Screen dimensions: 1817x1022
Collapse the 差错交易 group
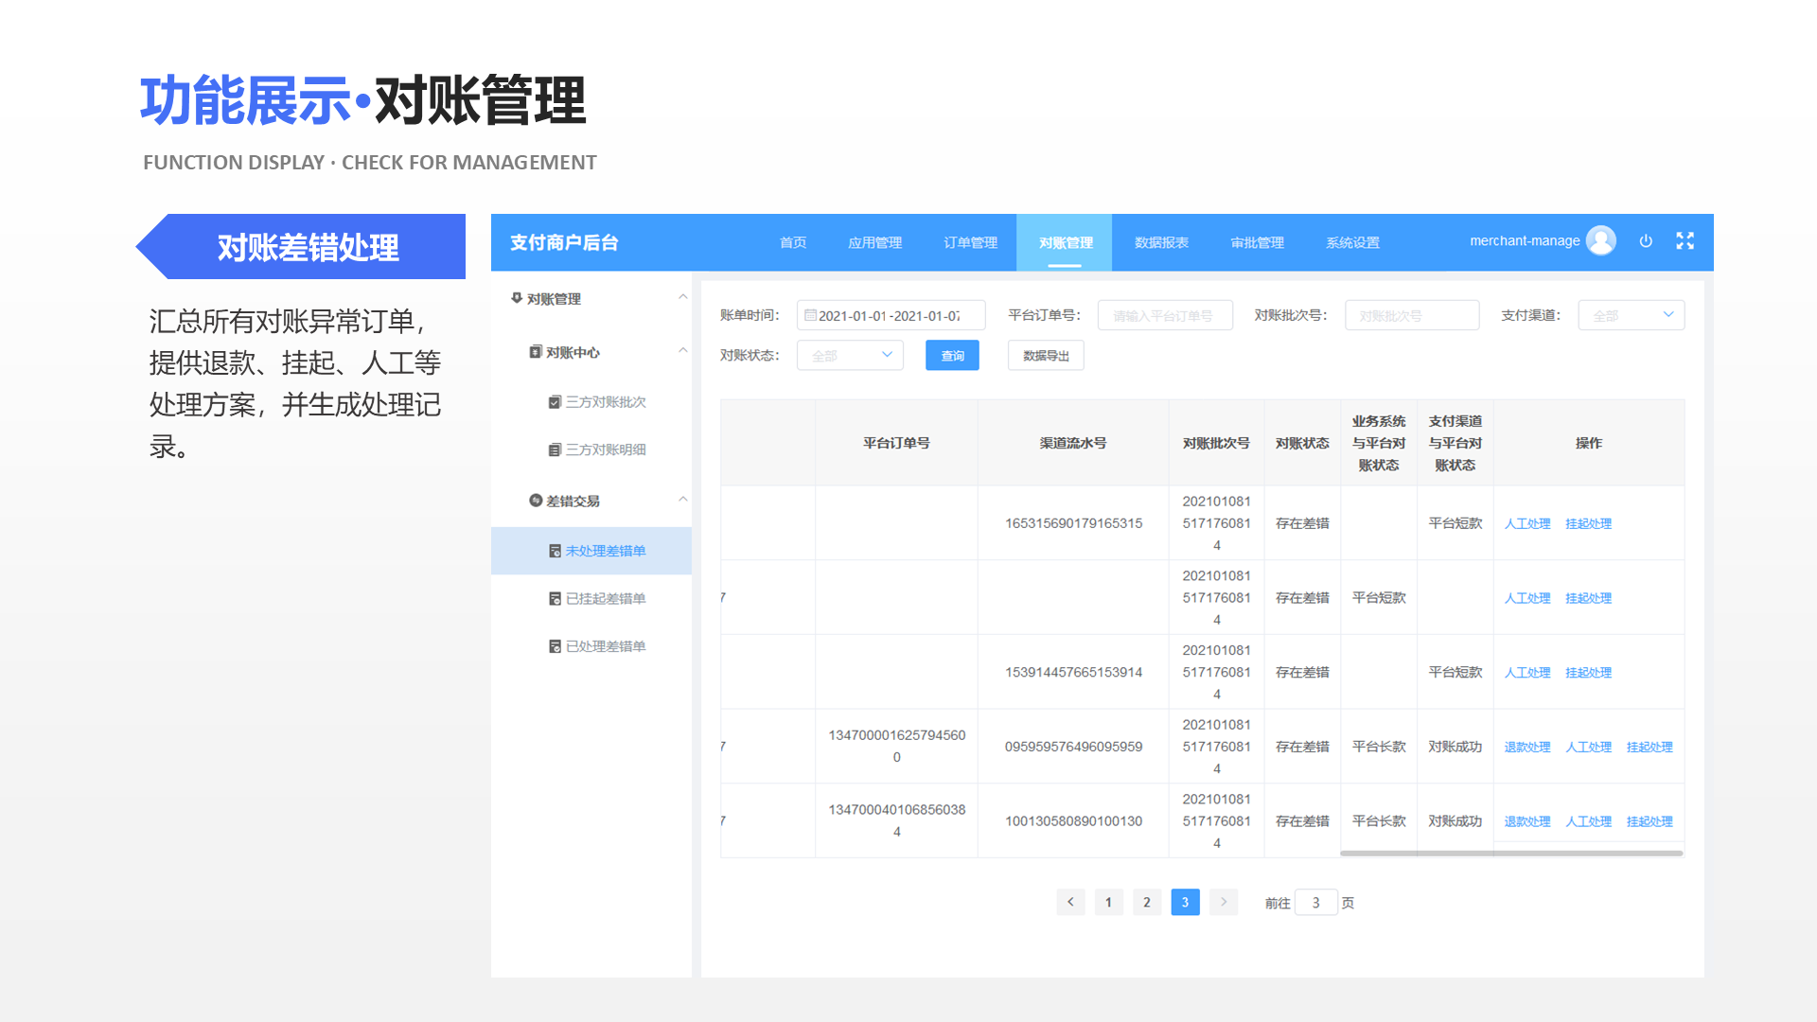[x=683, y=500]
